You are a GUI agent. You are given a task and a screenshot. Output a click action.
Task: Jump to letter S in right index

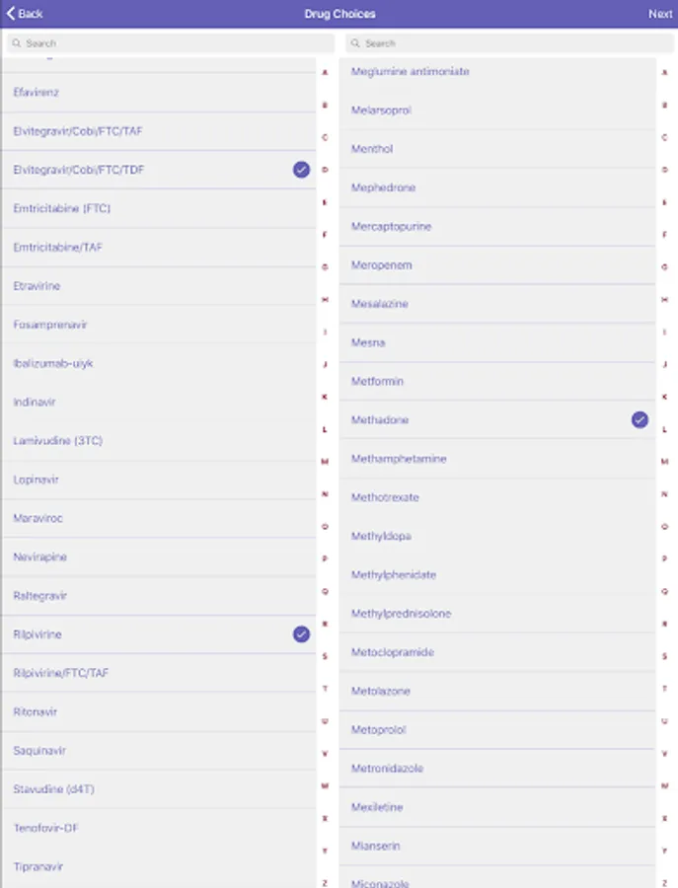[664, 656]
